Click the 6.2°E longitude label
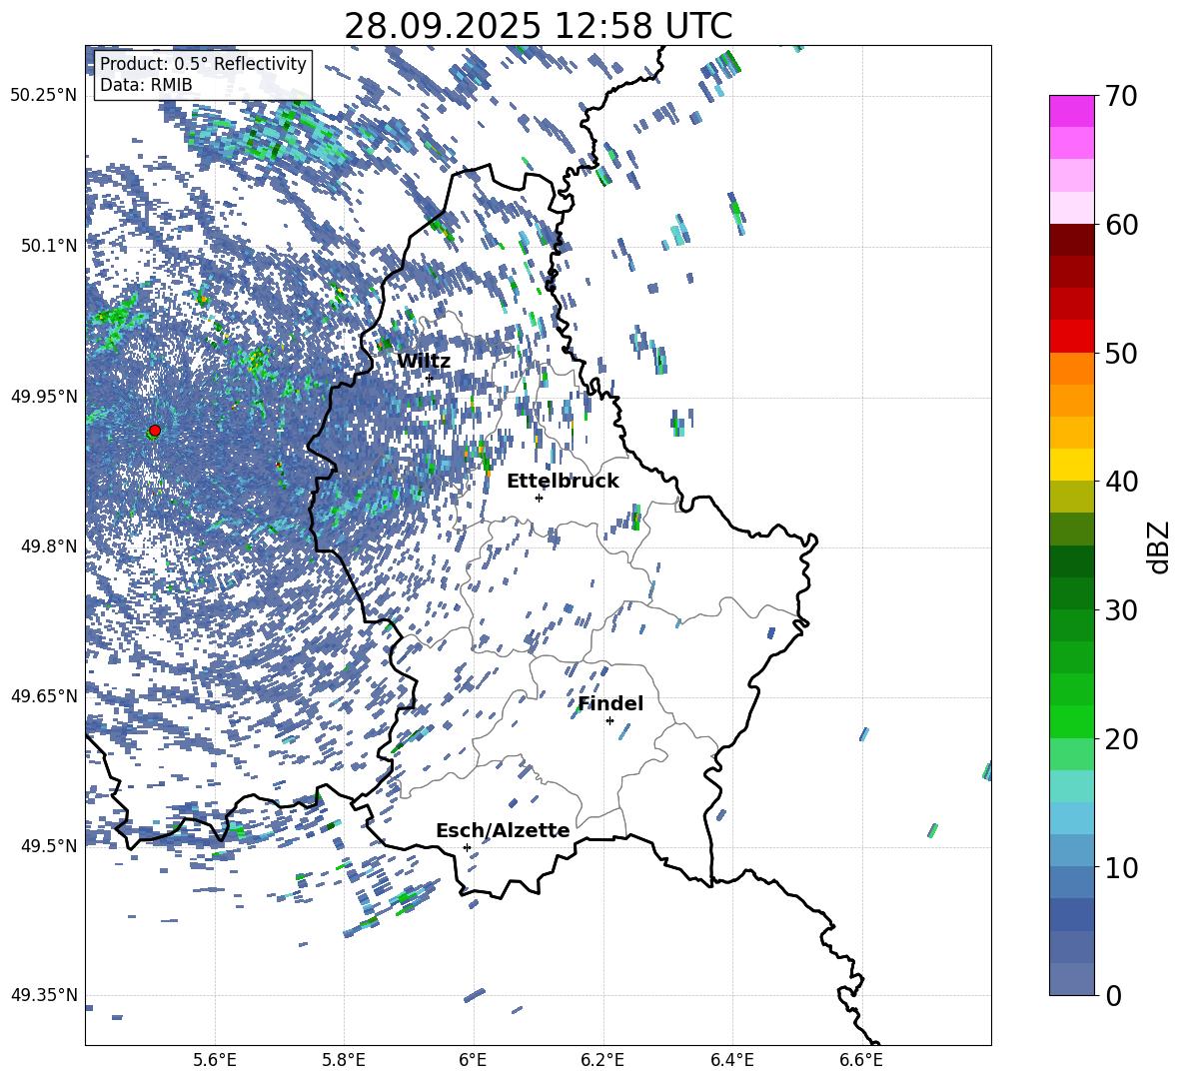The width and height of the screenshot is (1183, 1080). coord(602,1060)
